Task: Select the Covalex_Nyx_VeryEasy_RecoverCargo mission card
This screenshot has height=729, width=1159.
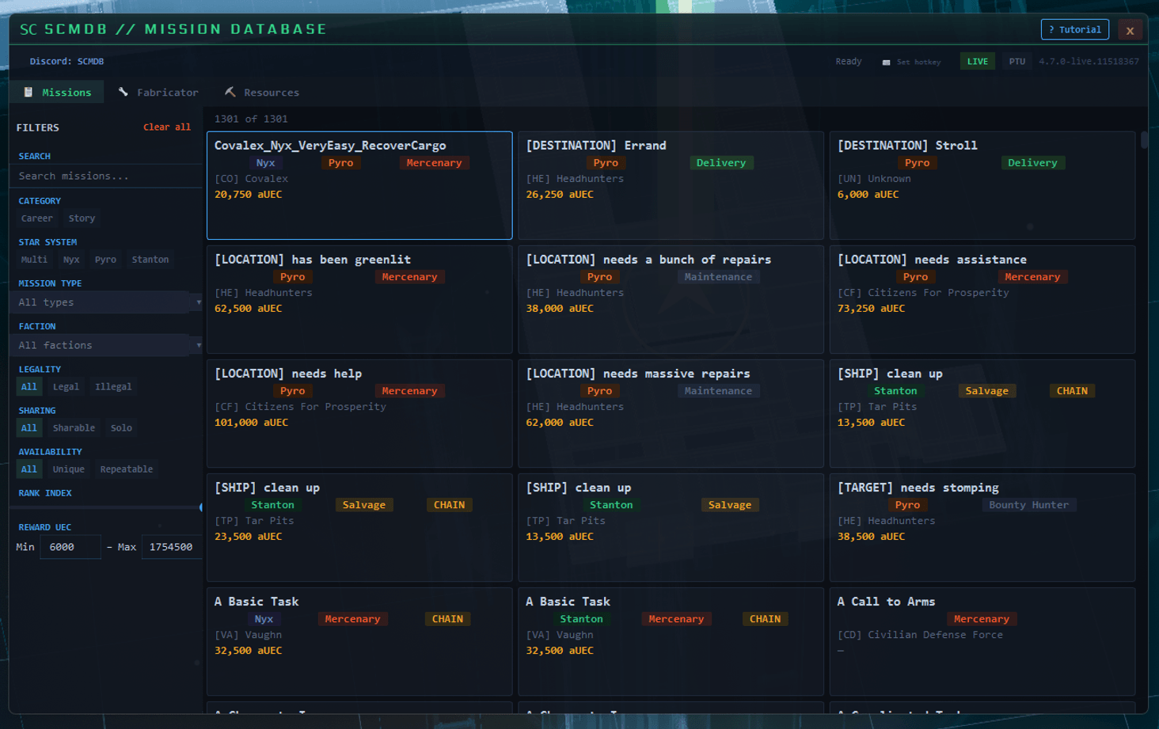Action: pos(359,186)
